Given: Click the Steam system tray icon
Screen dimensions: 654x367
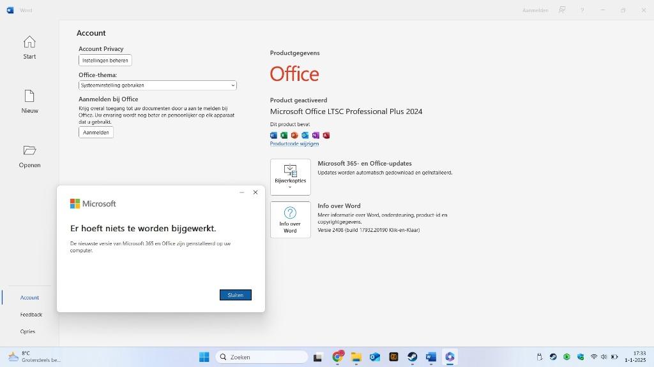Looking at the screenshot, I should tap(553, 357).
